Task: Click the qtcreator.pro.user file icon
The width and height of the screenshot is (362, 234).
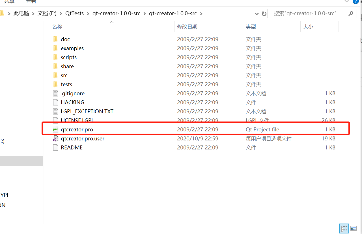Action: coord(55,138)
